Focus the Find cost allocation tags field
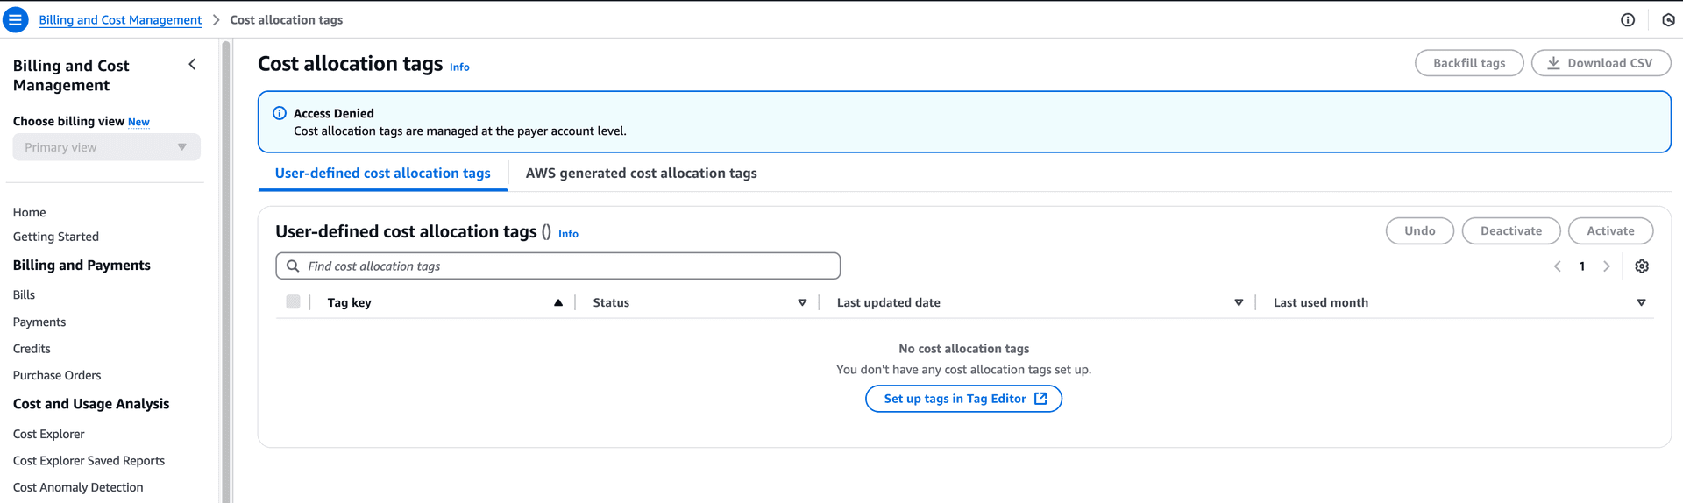Screen dimensions: 1683x503 pyautogui.click(x=557, y=266)
